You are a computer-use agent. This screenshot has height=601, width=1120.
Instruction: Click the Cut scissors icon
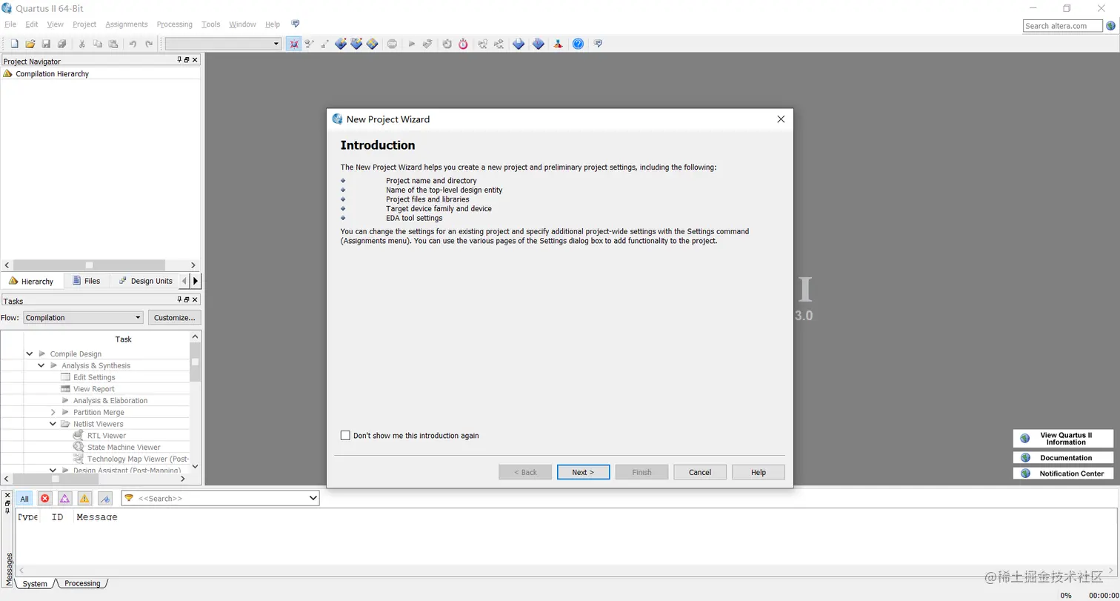(x=82, y=44)
